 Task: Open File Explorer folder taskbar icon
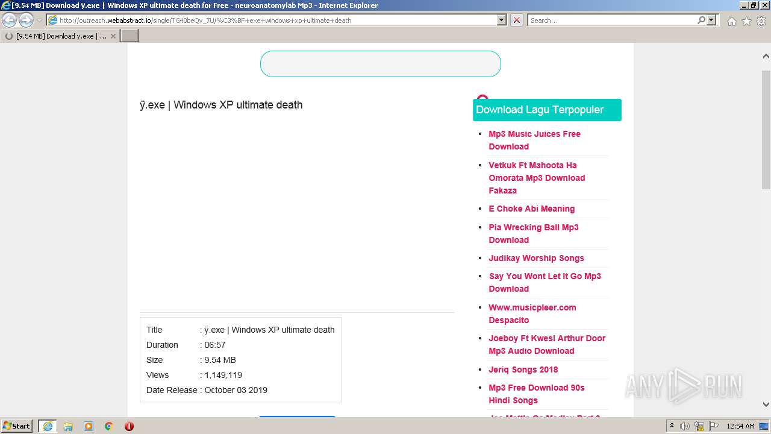(x=68, y=426)
